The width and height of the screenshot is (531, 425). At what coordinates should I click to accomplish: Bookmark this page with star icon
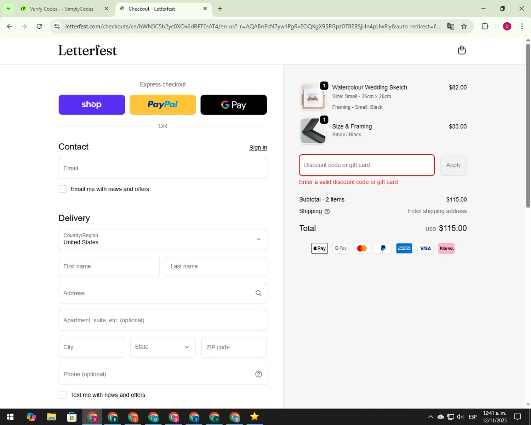point(464,26)
